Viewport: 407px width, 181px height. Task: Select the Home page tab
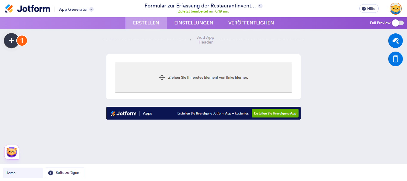coord(23,173)
